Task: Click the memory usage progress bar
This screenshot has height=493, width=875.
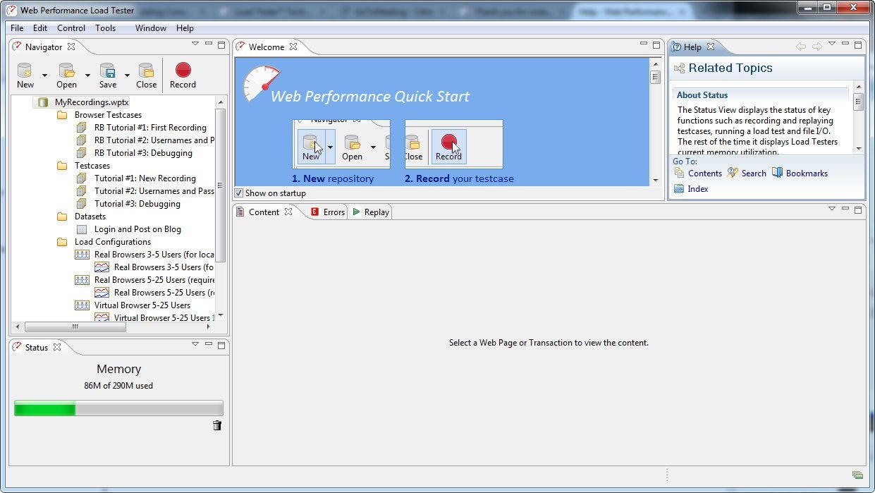Action: point(118,408)
